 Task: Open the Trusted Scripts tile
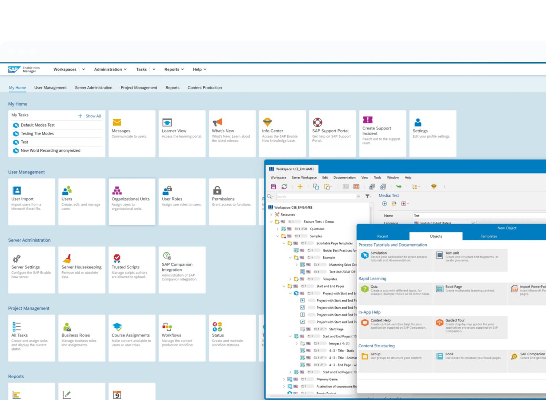[132, 269]
